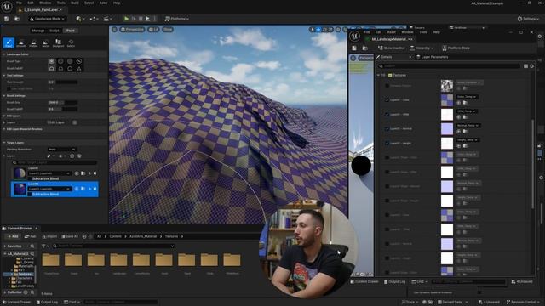The image size is (545, 306).
Task: Click Layer01 color texture thumbnail
Action: click(x=447, y=100)
